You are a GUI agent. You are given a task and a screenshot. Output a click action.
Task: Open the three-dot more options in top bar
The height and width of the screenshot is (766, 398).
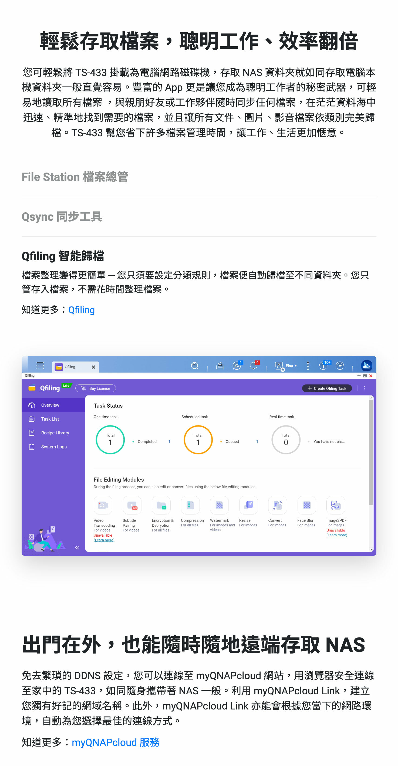click(308, 366)
